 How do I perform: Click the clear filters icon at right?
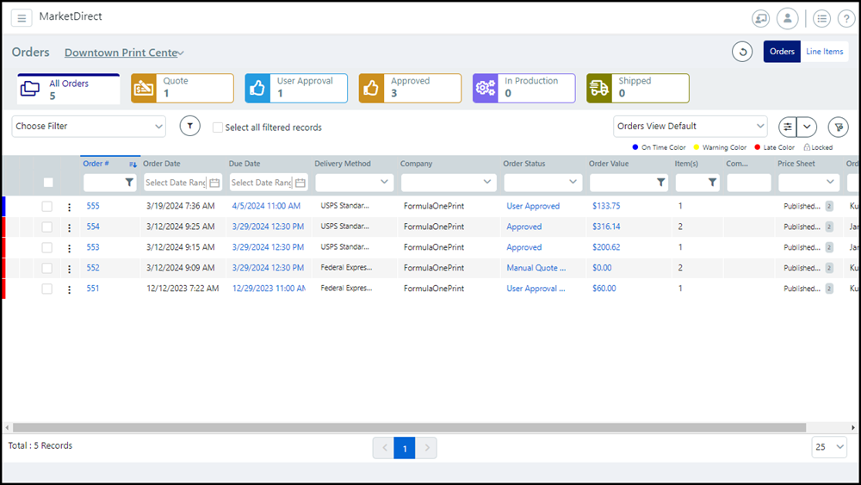click(838, 127)
